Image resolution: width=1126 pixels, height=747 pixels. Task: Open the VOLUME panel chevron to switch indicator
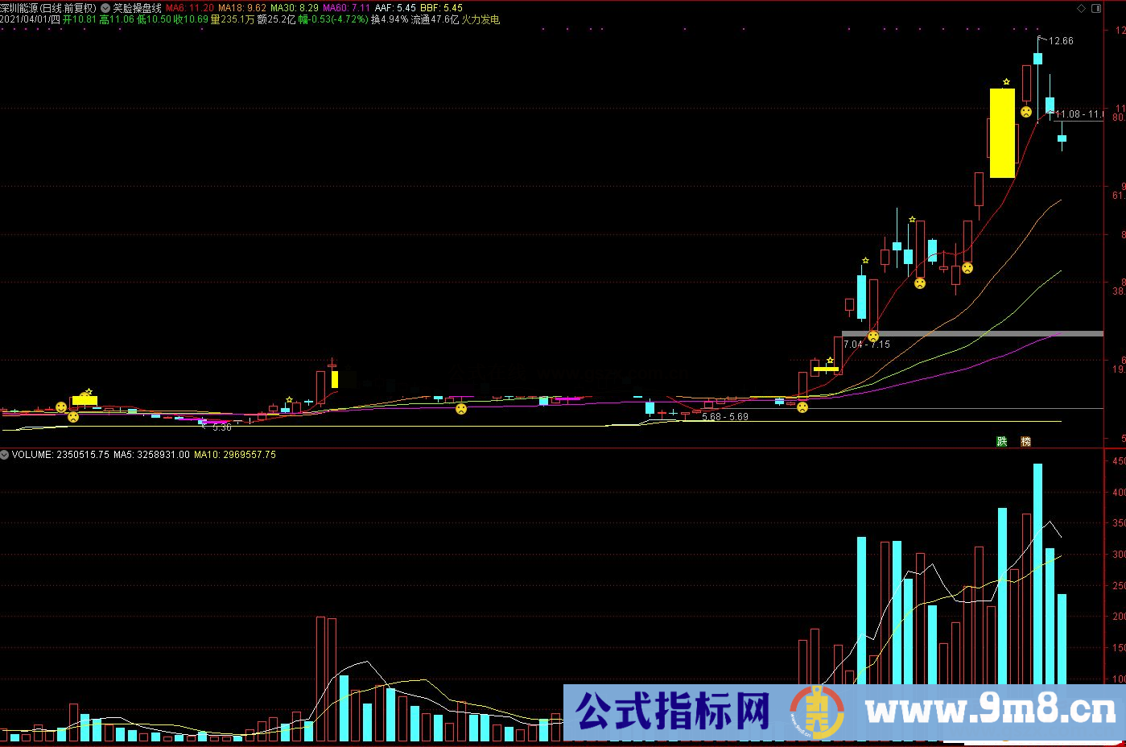pyautogui.click(x=5, y=455)
